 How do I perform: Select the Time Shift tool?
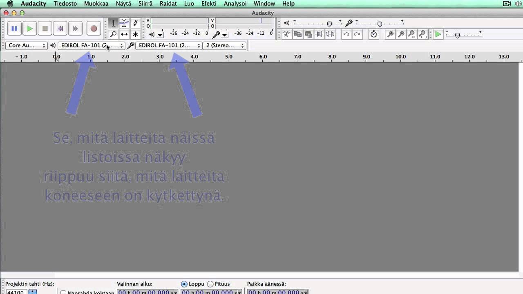(x=124, y=34)
